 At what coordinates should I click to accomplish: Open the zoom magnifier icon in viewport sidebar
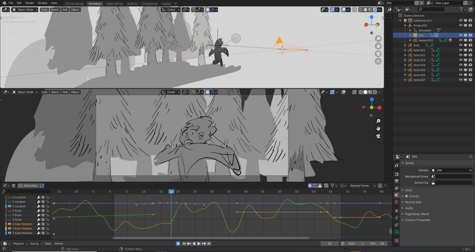coord(378,38)
